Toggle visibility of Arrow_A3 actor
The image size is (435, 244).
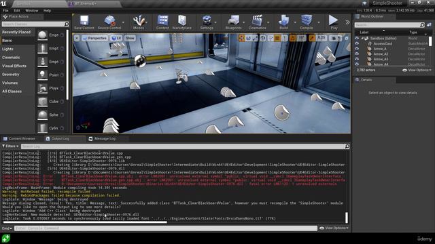click(357, 59)
